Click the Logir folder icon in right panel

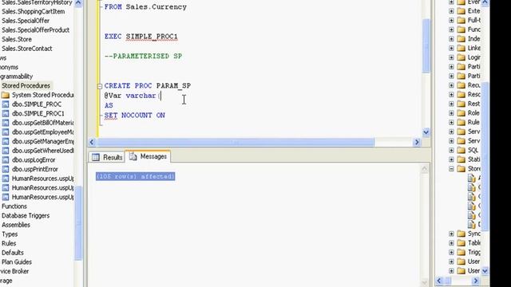pyautogui.click(x=461, y=57)
